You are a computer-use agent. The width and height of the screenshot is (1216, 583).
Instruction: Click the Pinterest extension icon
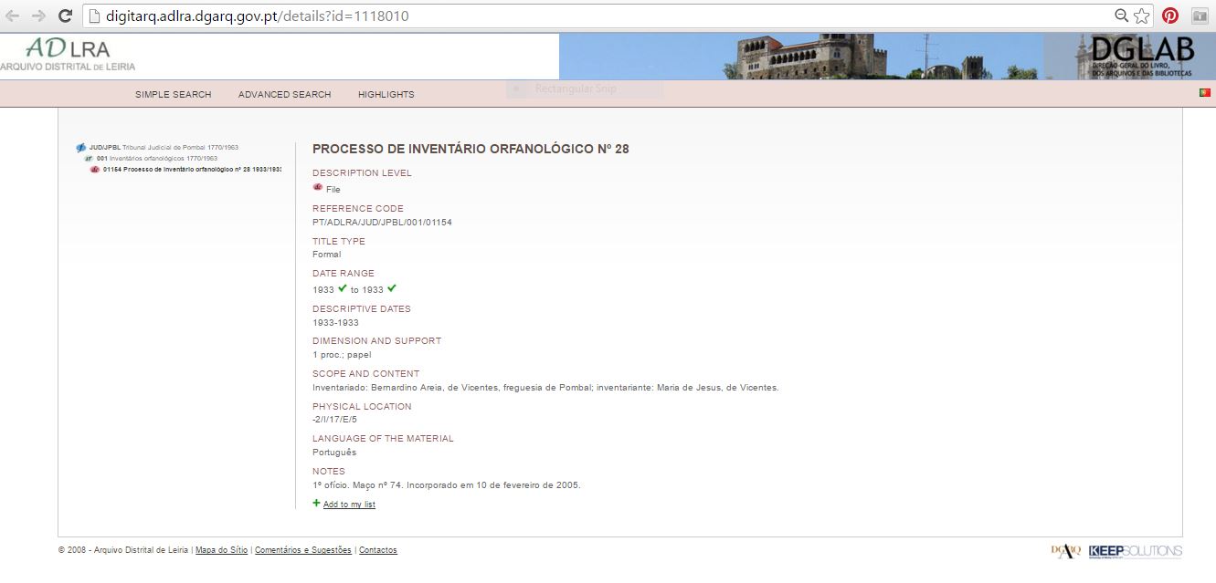[x=1169, y=16]
